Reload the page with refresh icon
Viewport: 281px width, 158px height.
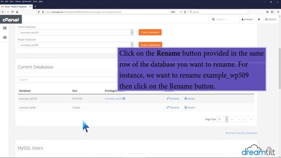[x=12, y=12]
